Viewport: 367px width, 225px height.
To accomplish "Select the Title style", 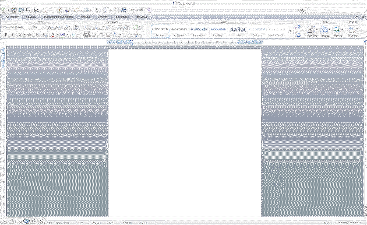I will [x=238, y=31].
